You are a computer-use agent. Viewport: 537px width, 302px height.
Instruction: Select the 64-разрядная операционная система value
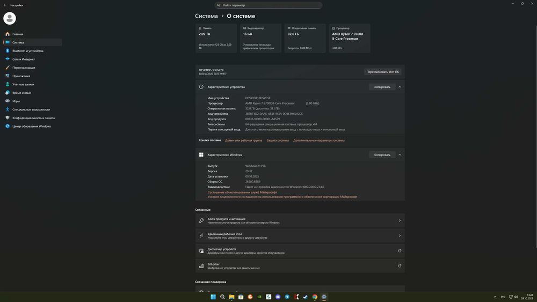pos(281,124)
